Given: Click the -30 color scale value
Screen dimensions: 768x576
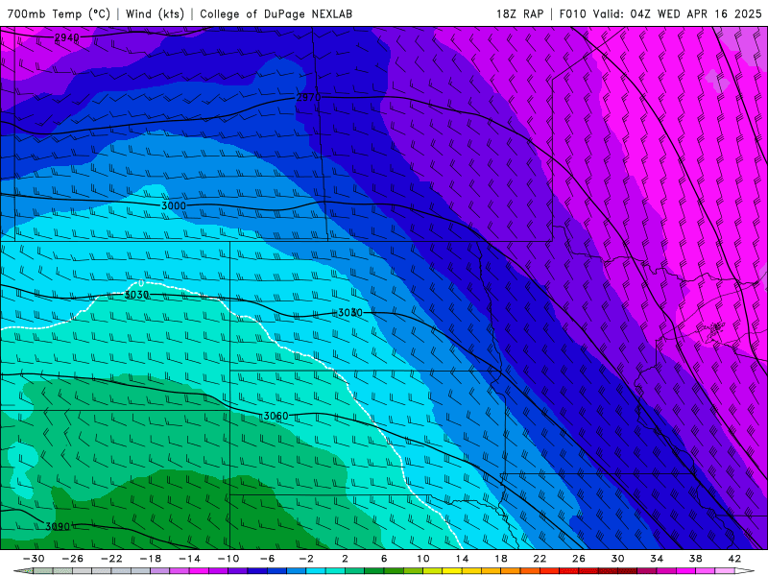Looking at the screenshot, I should click(34, 559).
